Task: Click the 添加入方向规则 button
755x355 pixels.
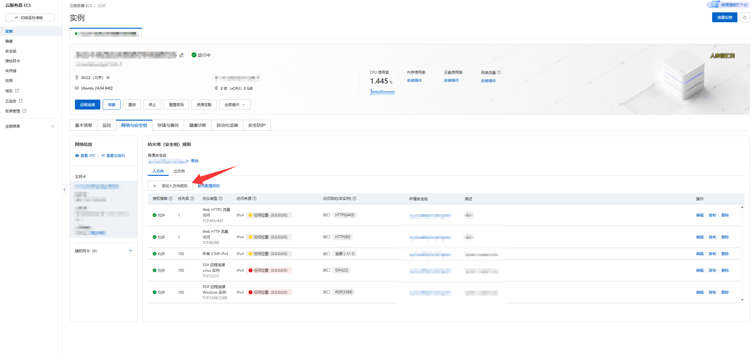Action: pyautogui.click(x=170, y=186)
